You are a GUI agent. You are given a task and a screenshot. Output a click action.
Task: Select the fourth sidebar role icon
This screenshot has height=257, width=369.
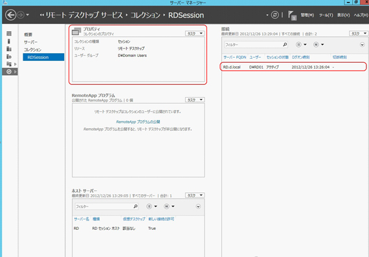(9, 56)
